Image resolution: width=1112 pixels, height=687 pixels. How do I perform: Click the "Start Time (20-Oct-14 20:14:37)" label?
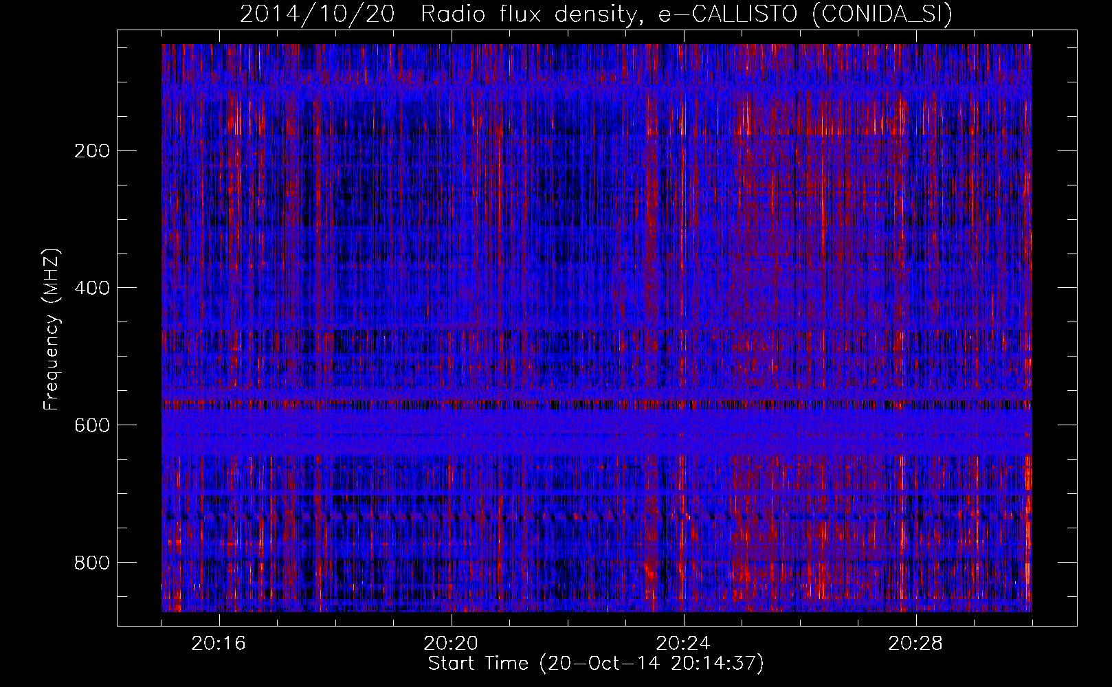tap(596, 663)
